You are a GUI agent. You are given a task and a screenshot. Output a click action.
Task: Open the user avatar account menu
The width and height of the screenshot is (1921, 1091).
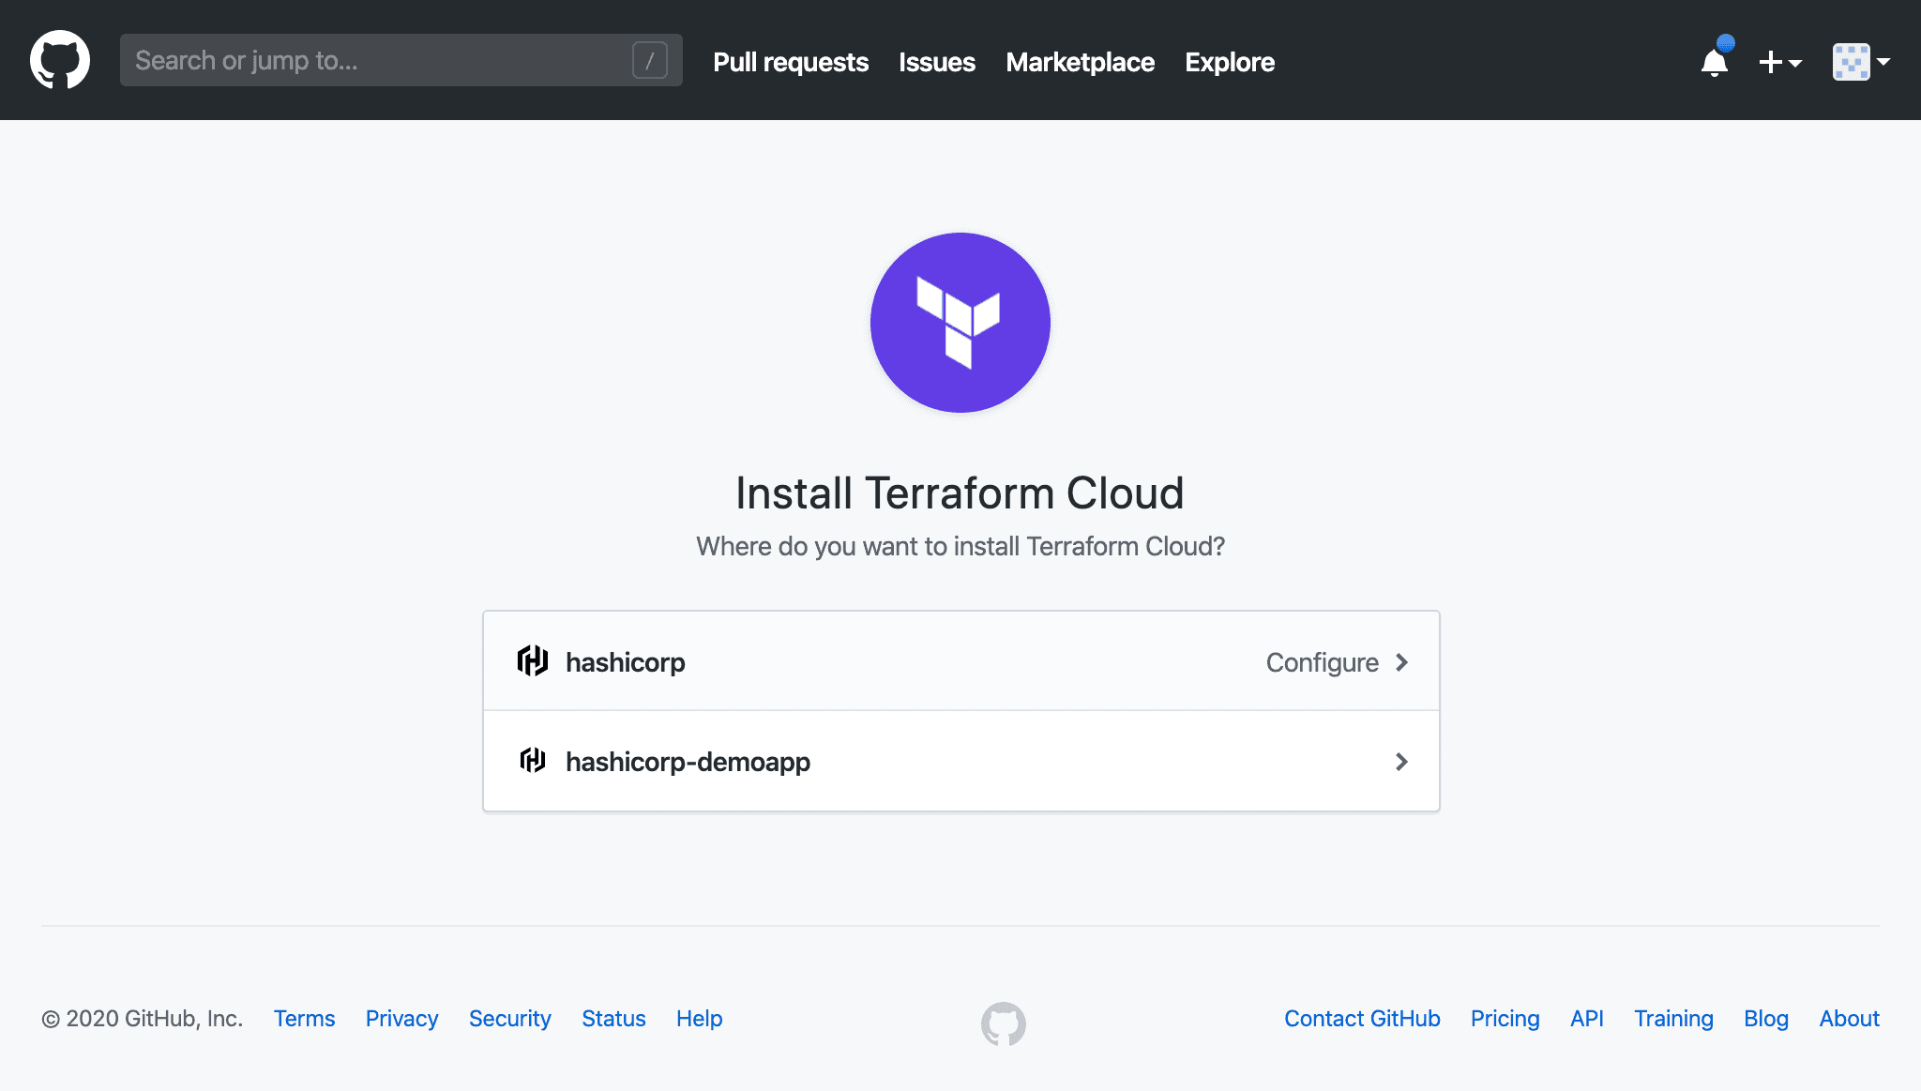tap(1861, 62)
